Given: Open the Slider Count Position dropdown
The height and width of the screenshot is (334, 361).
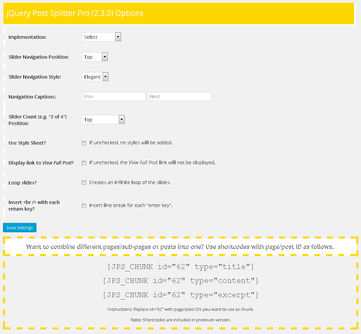Looking at the screenshot, I should click(x=103, y=119).
